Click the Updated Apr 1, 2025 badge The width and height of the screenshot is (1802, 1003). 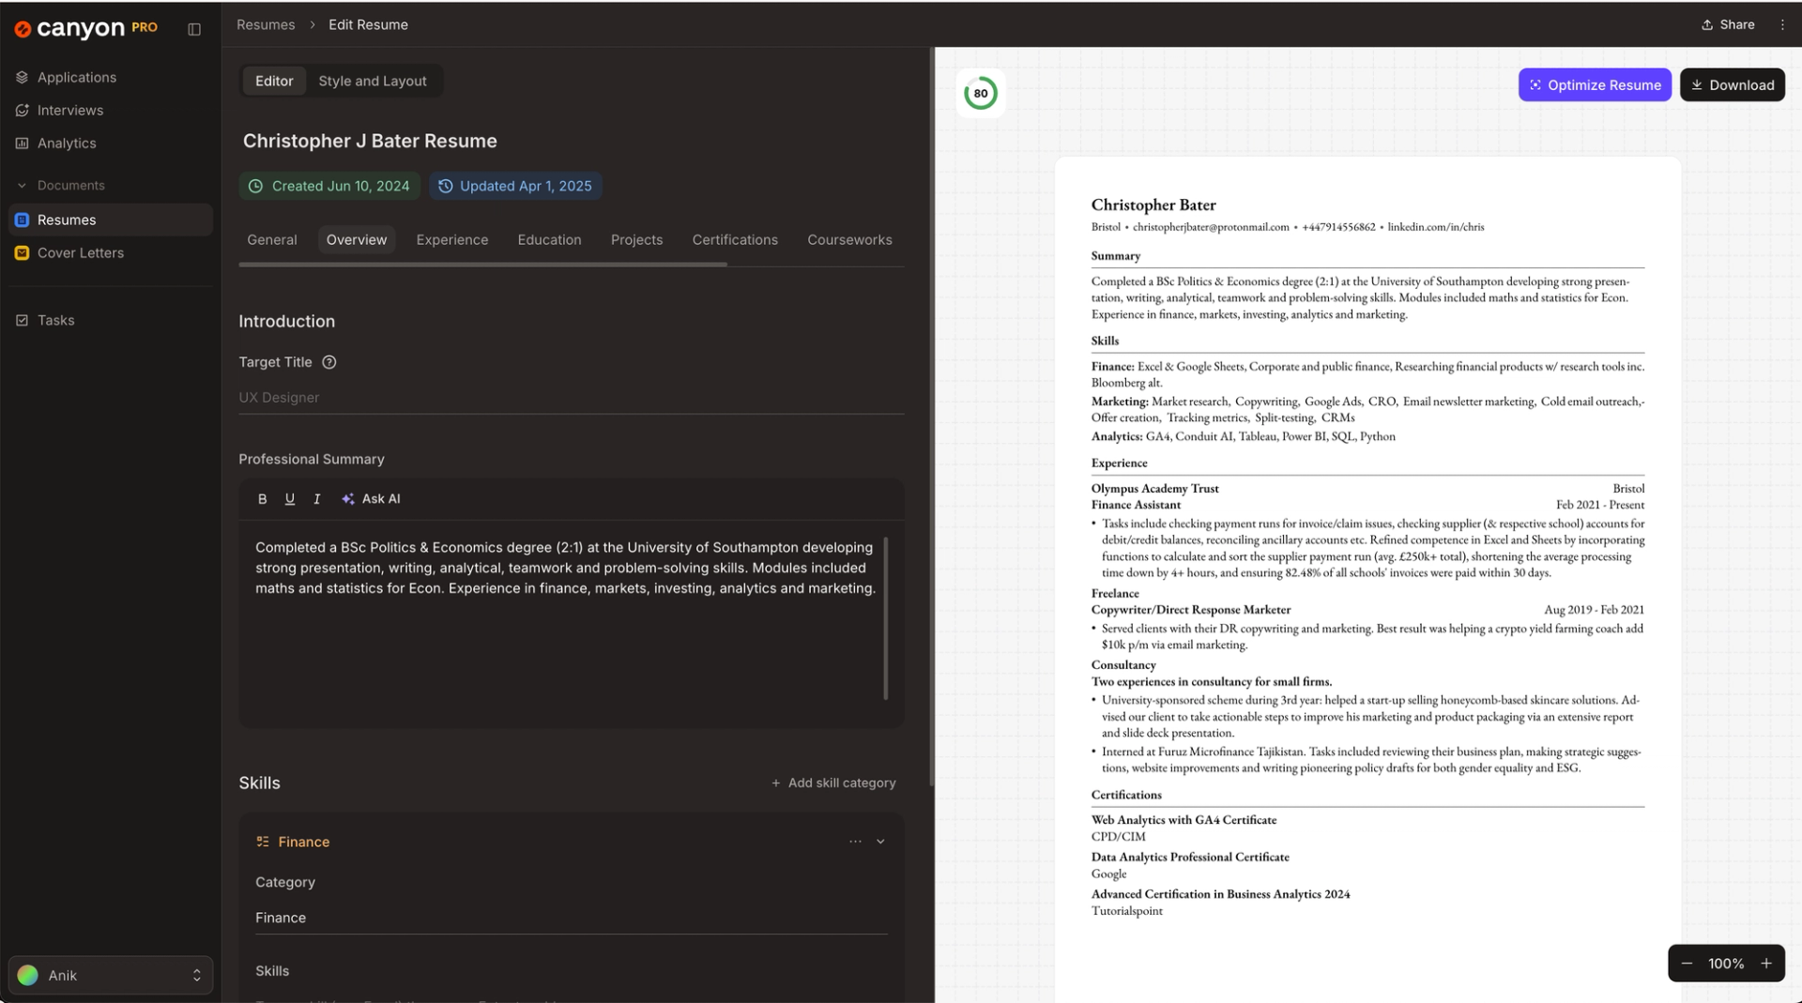515,186
